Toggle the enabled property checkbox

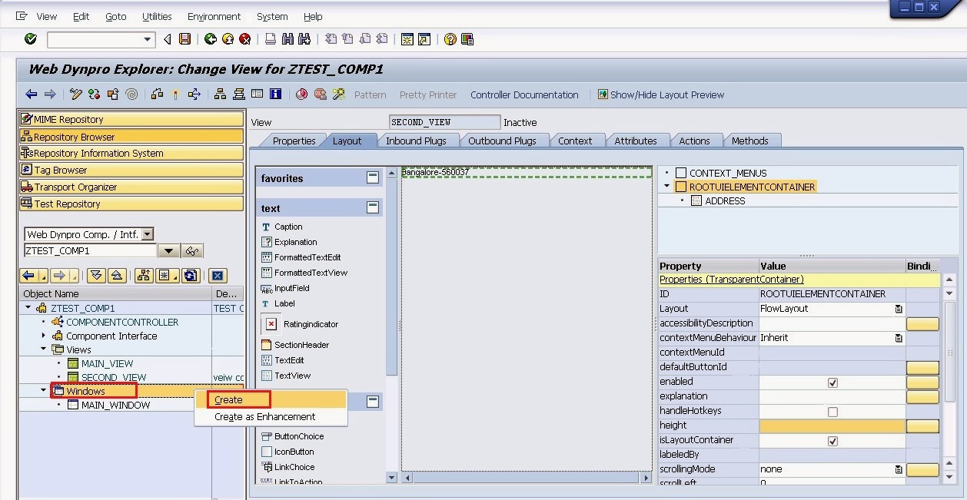tap(832, 382)
